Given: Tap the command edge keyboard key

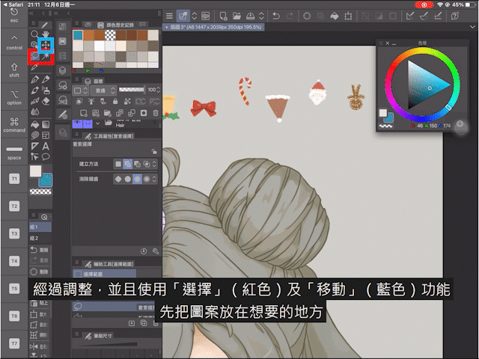Looking at the screenshot, I should tap(14, 125).
